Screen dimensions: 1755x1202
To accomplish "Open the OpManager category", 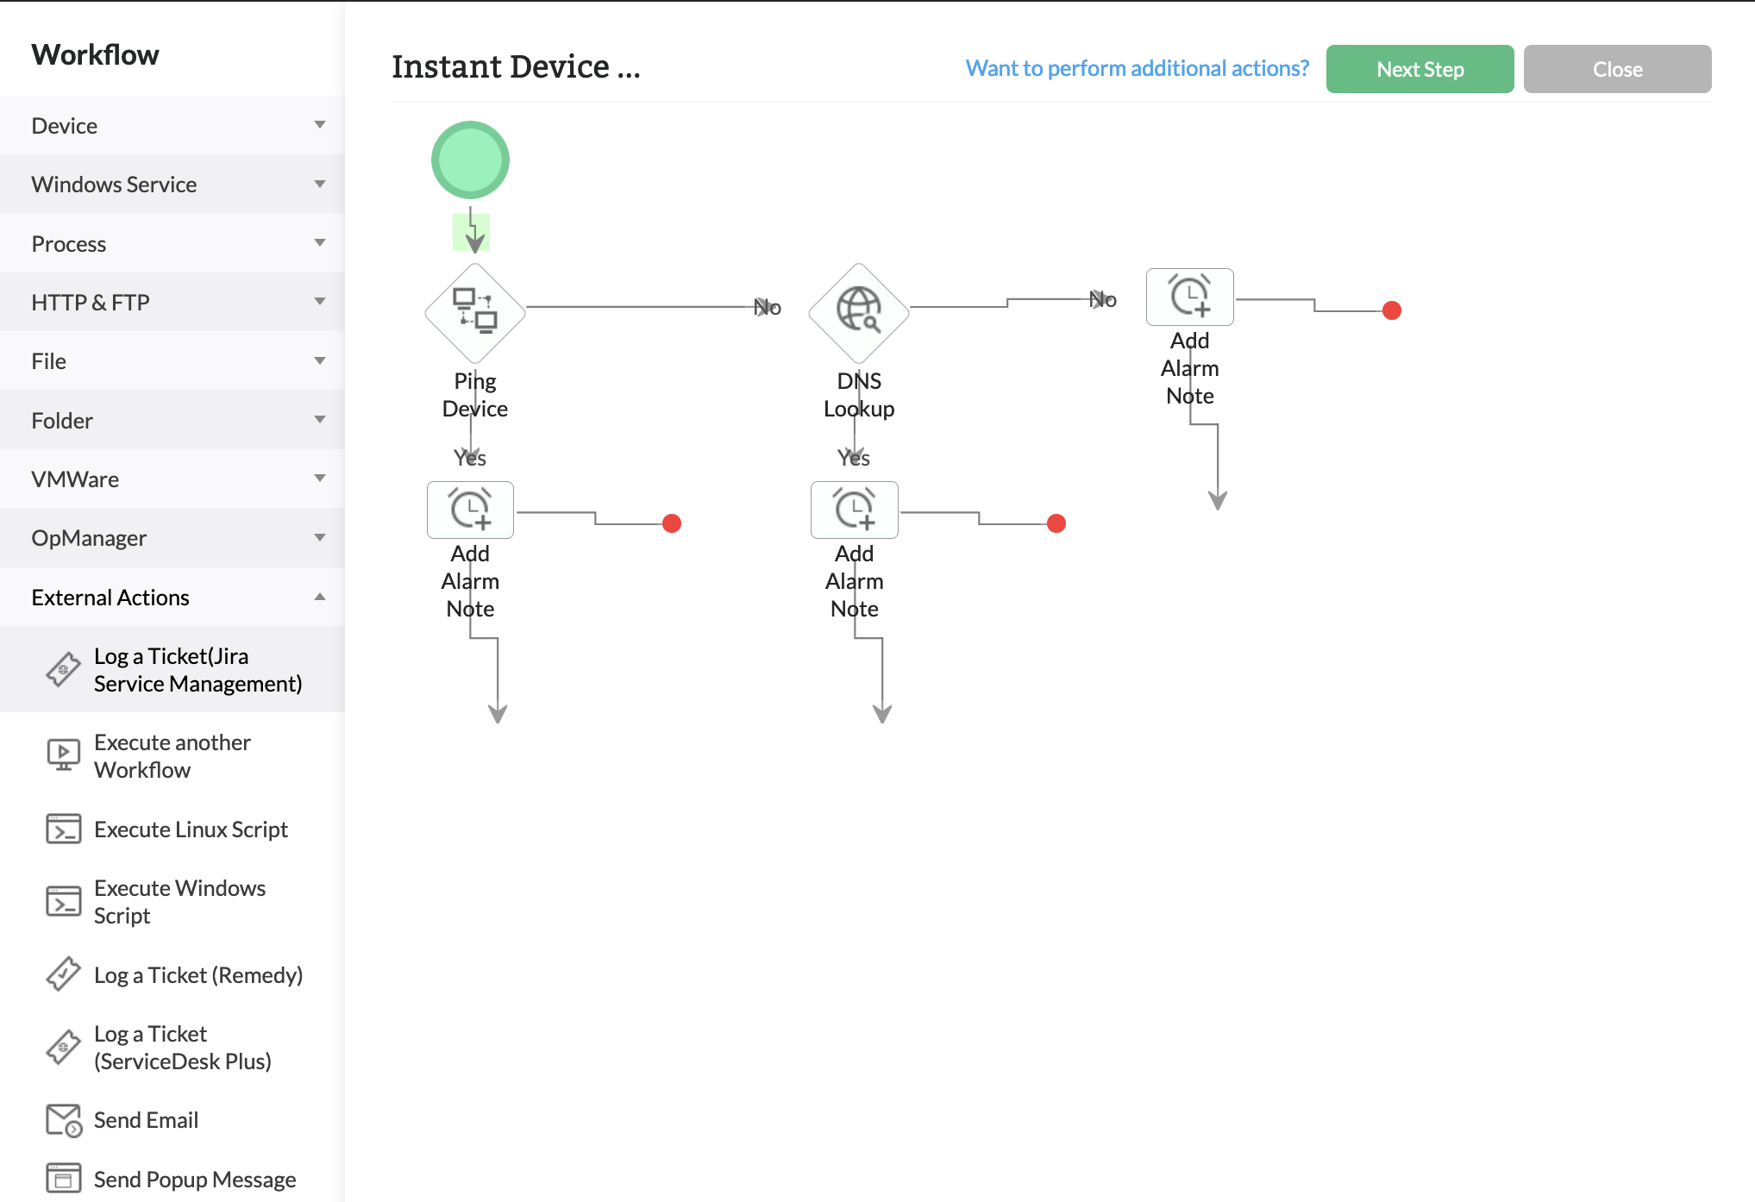I will pos(172,537).
